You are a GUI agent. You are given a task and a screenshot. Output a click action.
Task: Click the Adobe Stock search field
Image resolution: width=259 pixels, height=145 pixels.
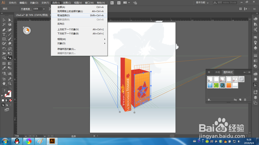pos(225,3)
